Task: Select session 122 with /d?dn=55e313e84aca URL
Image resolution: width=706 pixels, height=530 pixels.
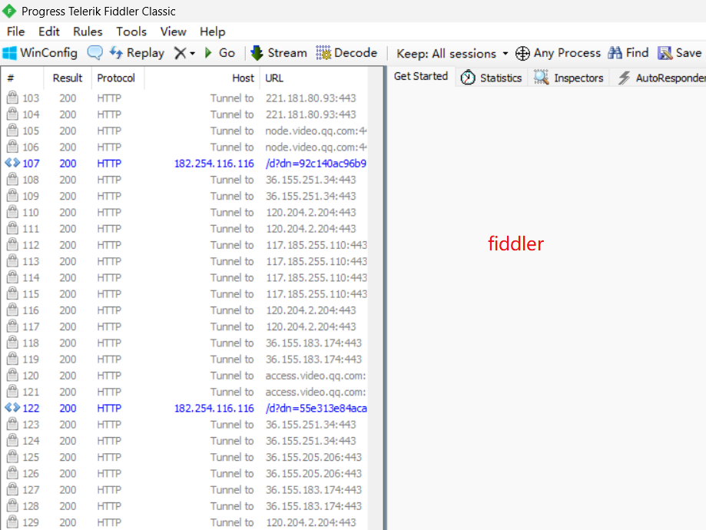Action: pyautogui.click(x=184, y=409)
